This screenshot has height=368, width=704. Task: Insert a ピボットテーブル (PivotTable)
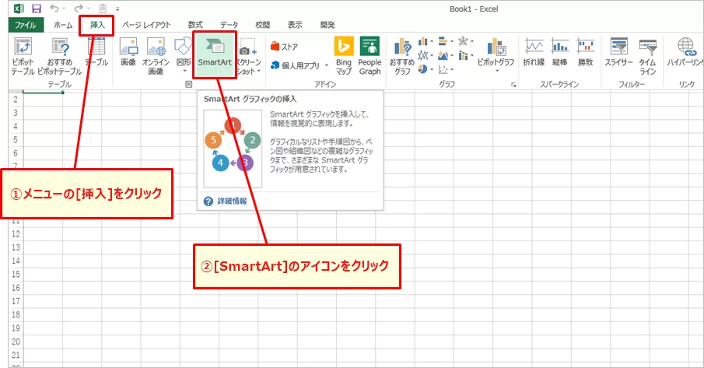tap(23, 57)
